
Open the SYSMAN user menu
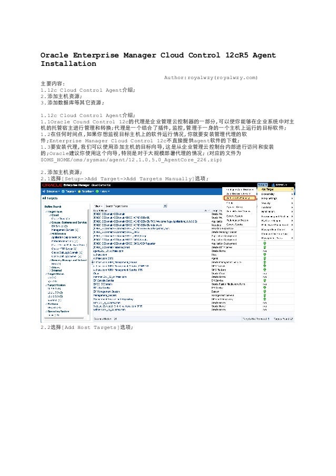[x=281, y=184]
